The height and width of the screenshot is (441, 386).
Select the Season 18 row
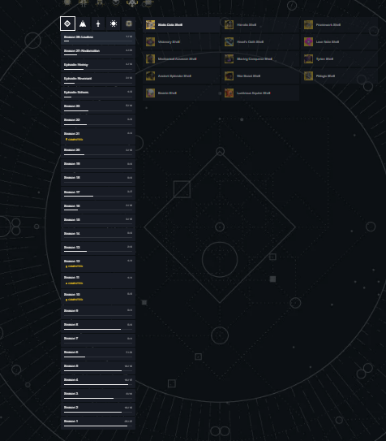(x=98, y=179)
